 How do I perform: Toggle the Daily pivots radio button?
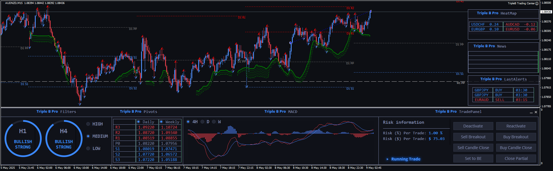point(139,122)
